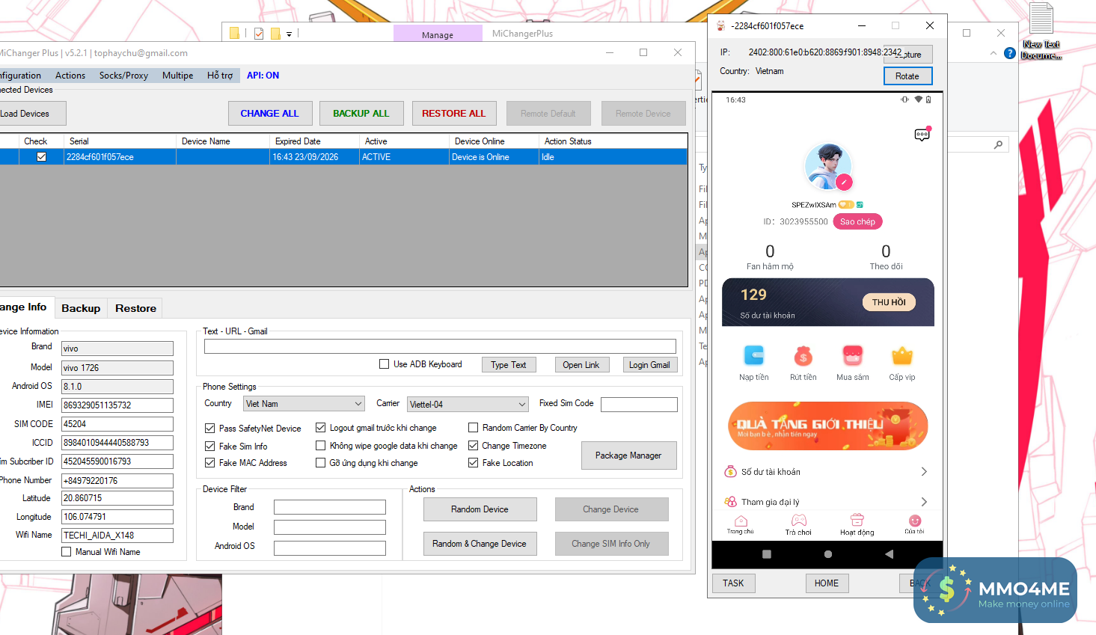
Task: Open Hoạt động gift tab icon
Action: tap(857, 521)
